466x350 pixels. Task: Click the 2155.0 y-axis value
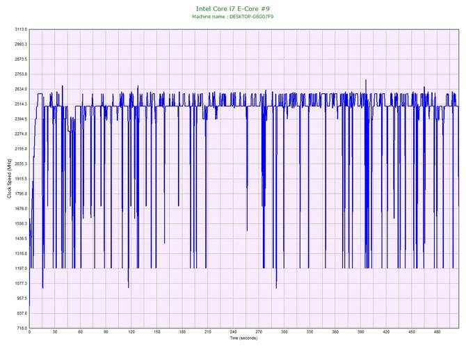tap(21, 149)
